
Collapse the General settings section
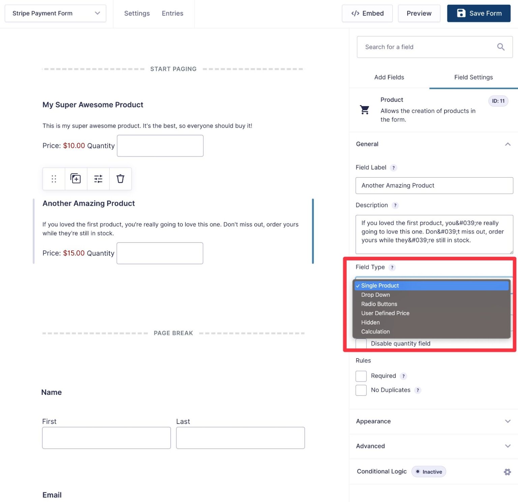[x=508, y=144]
